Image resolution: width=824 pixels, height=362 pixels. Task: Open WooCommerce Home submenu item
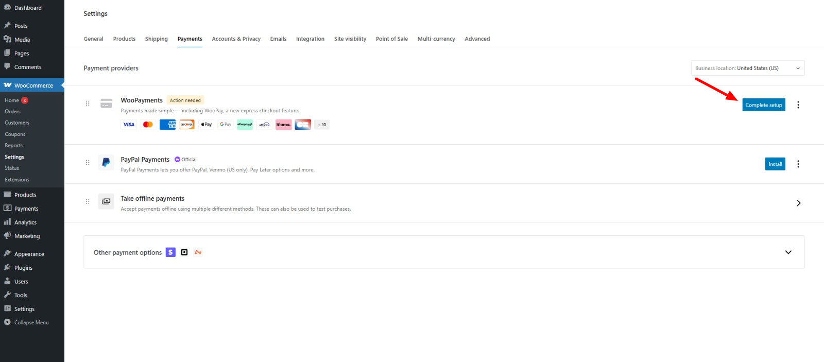coord(12,100)
